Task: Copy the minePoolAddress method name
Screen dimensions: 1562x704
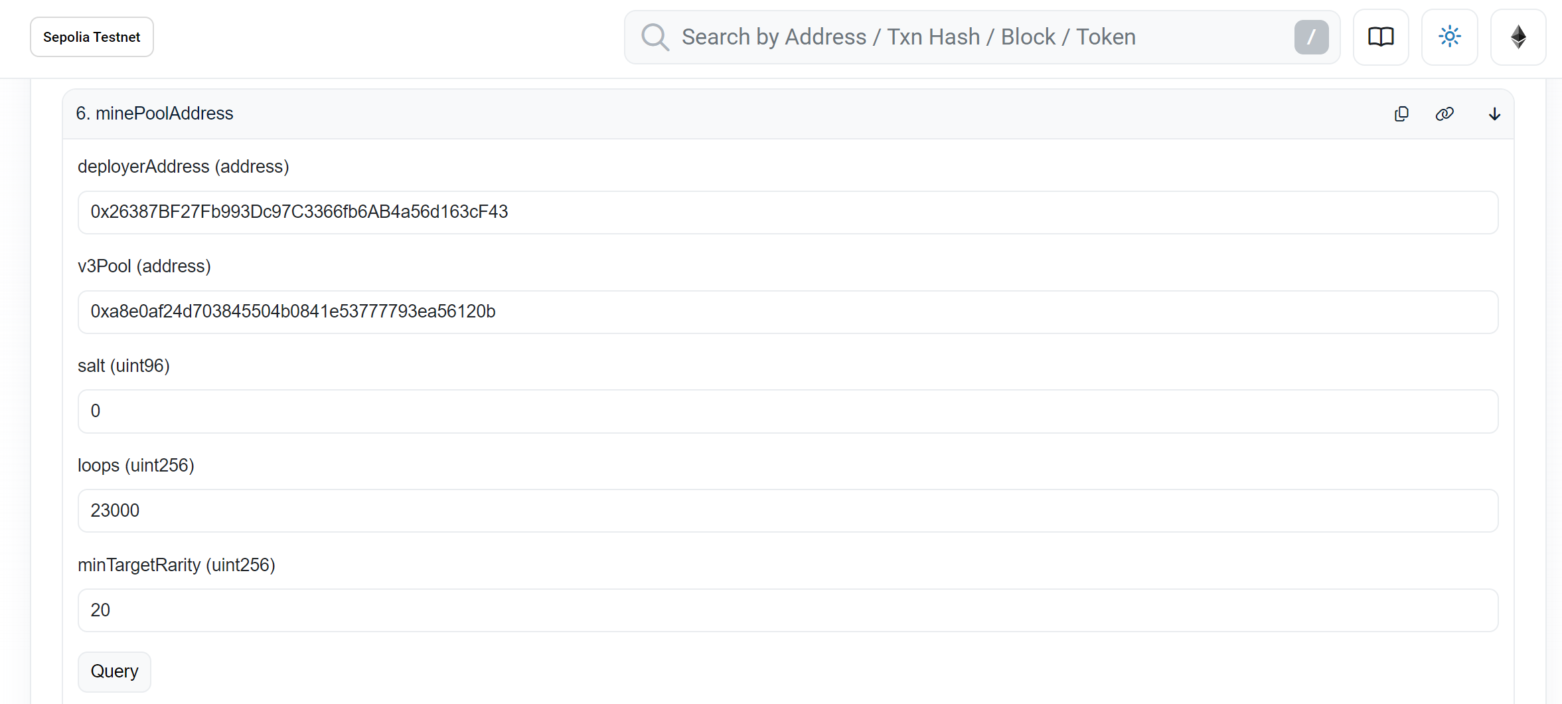Action: pos(1401,114)
